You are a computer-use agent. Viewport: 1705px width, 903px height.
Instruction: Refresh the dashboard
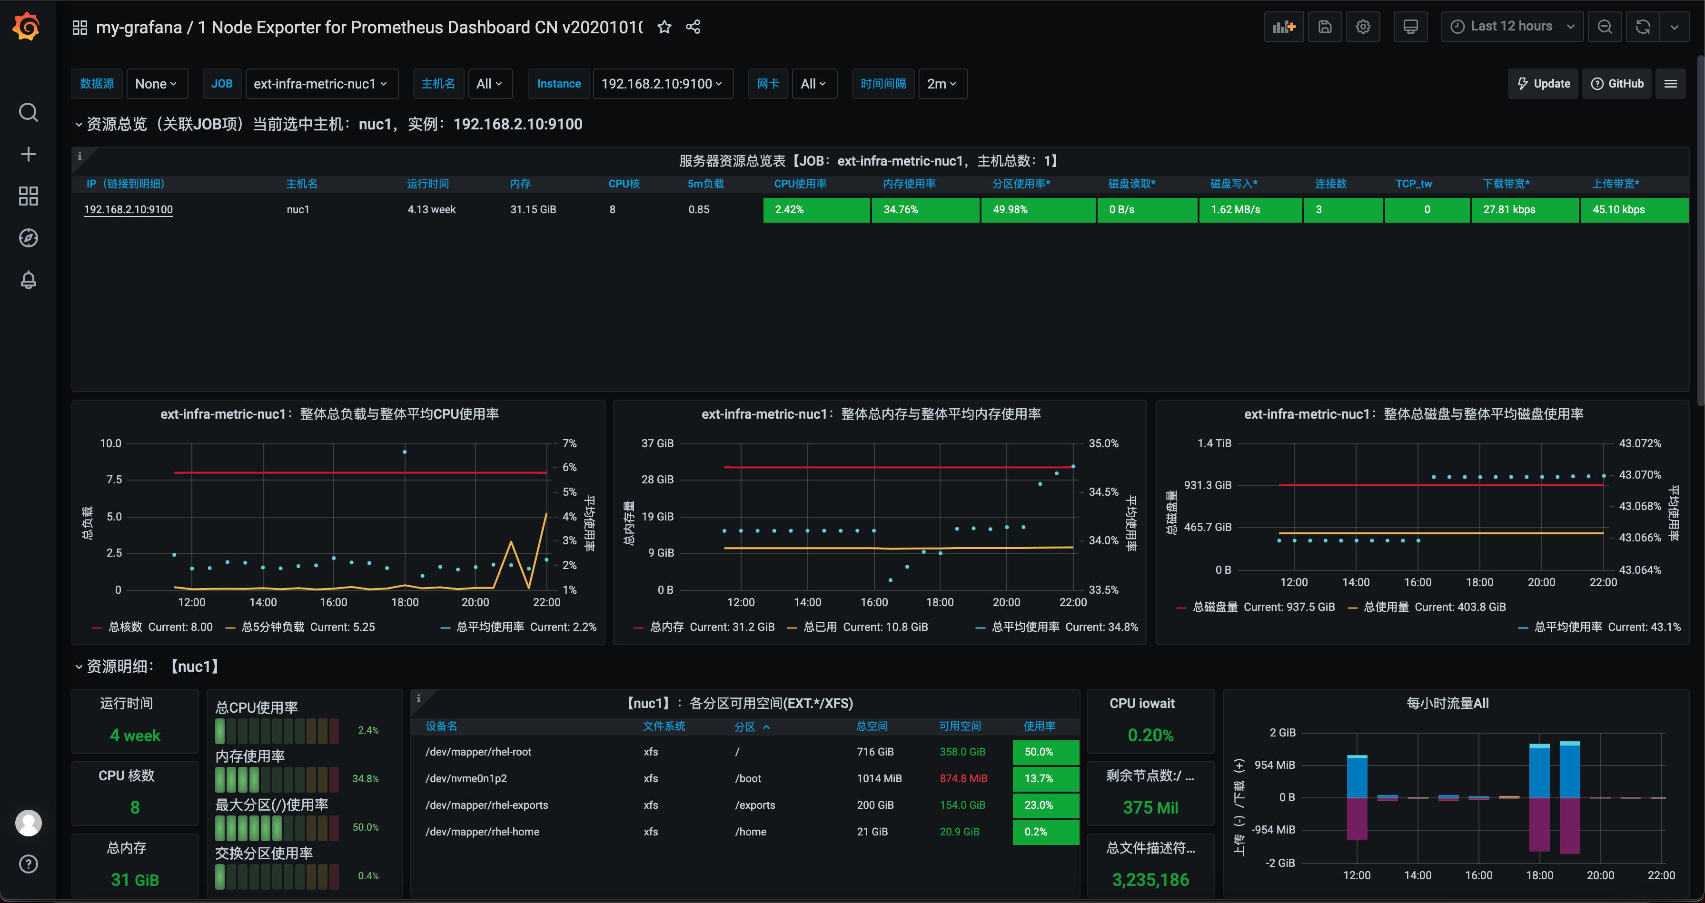pos(1643,27)
